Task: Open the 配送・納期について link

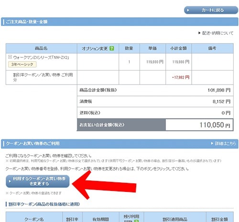Action: point(217,33)
